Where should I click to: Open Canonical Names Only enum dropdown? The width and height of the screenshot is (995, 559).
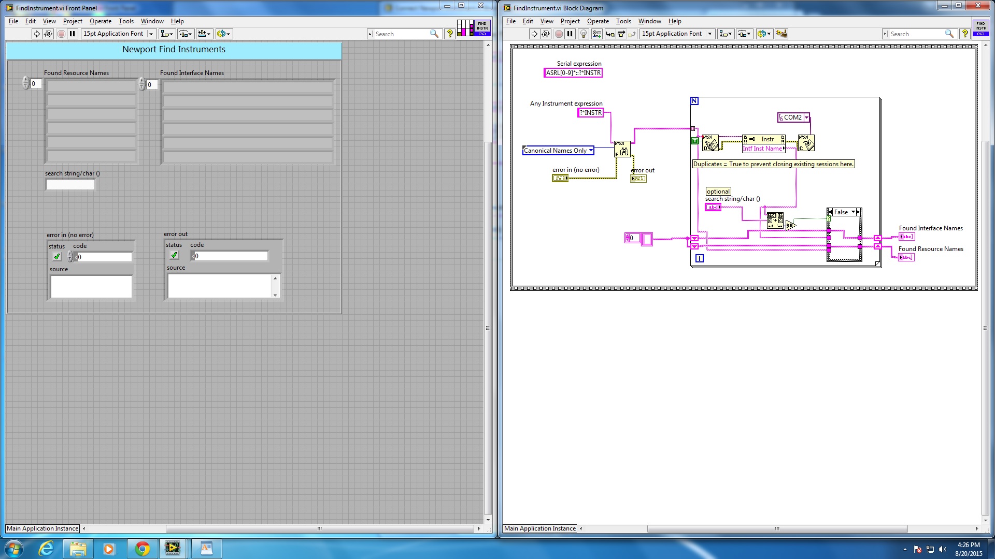[591, 151]
